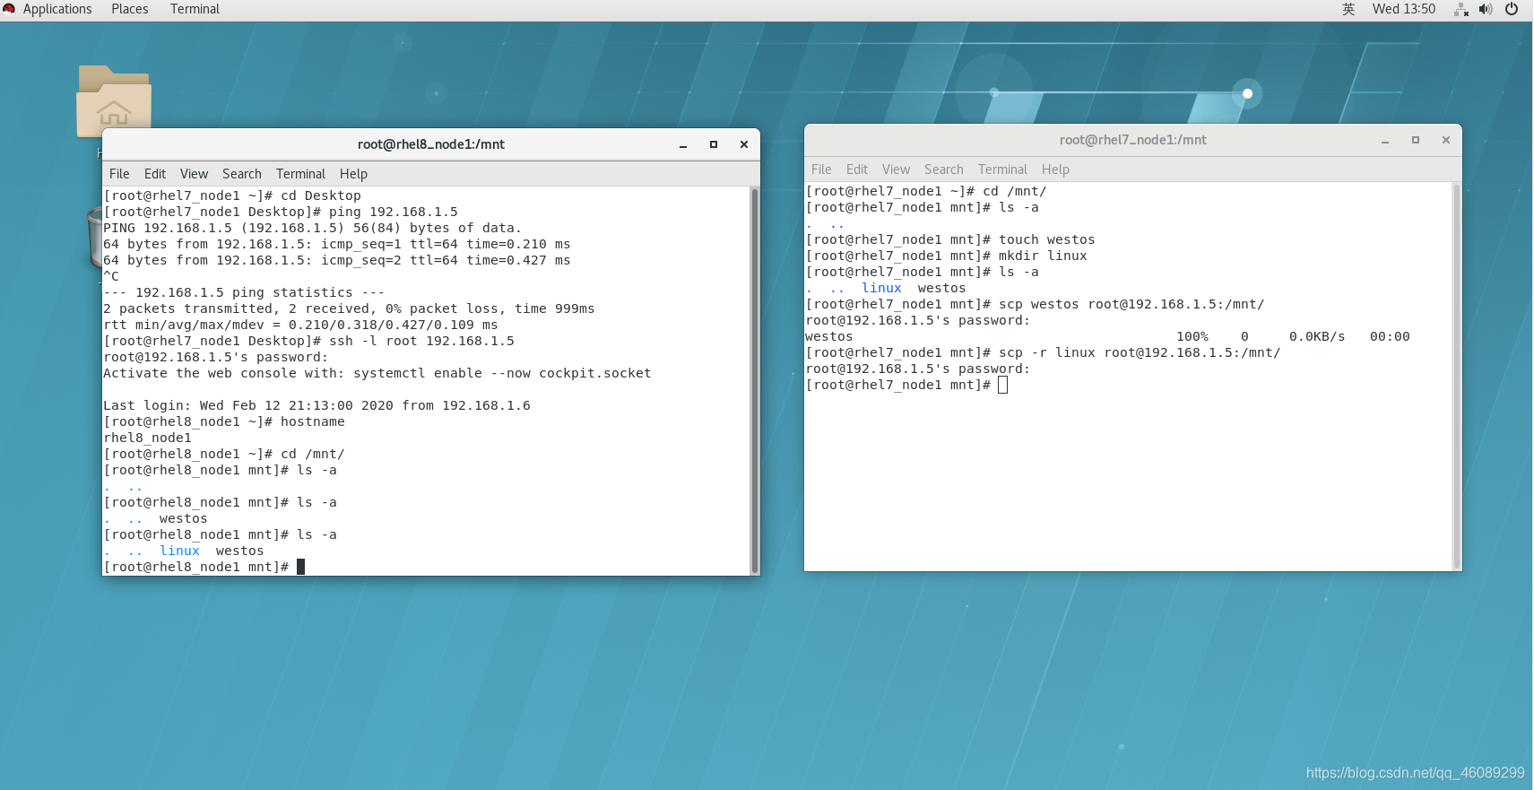Image resolution: width=1534 pixels, height=790 pixels.
Task: Click the rhel8_node1 prompt cursor line
Action: [204, 567]
